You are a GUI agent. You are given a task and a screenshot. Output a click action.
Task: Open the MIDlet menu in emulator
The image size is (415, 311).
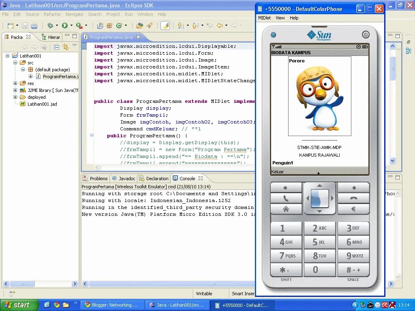tap(264, 18)
